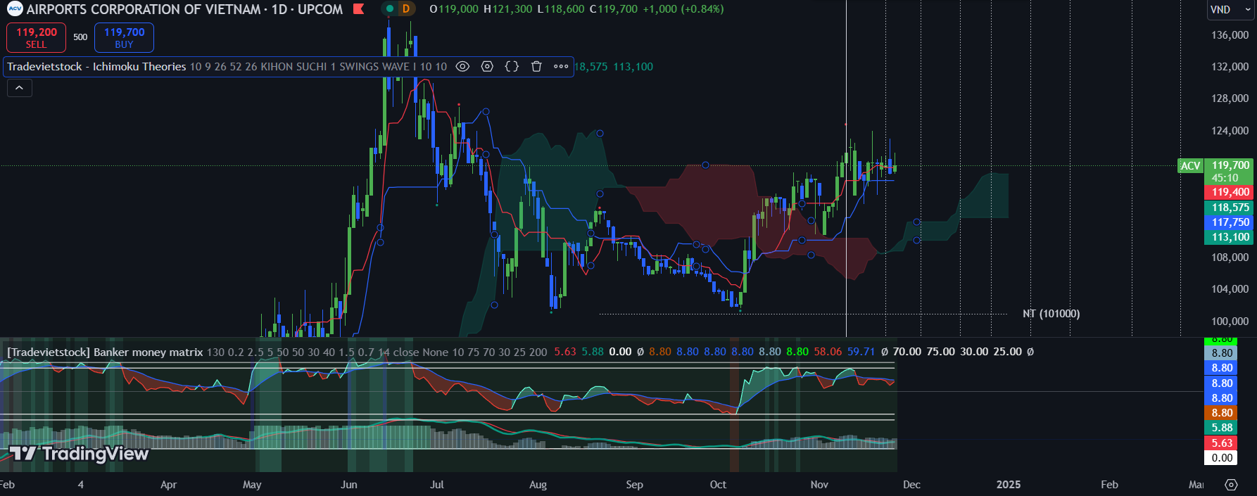The height and width of the screenshot is (496, 1257).
Task: Click the ACV symbol logo
Action: pos(15,9)
